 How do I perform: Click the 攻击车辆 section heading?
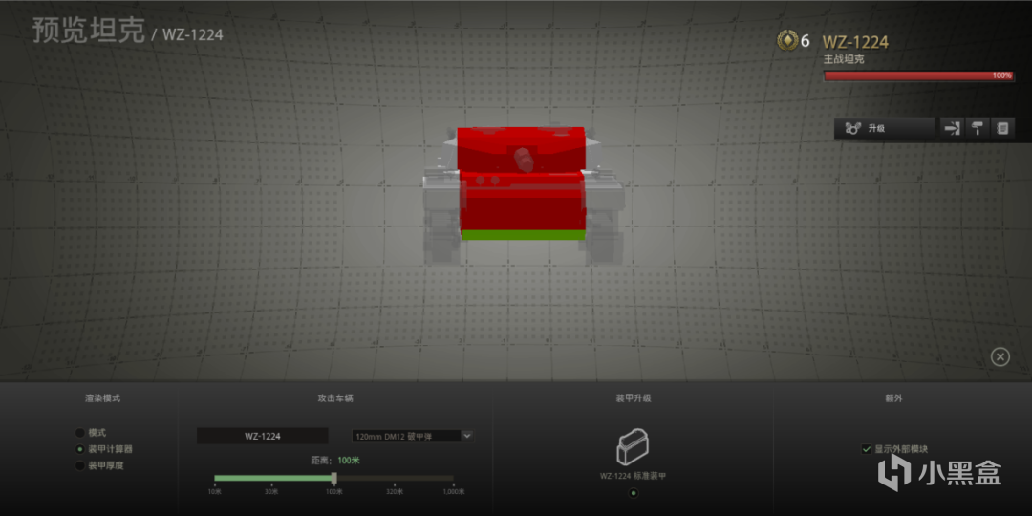pyautogui.click(x=335, y=398)
